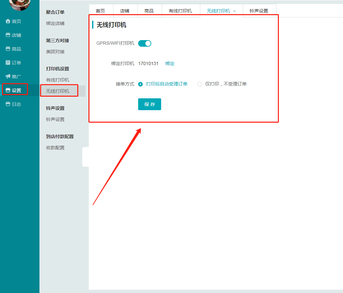The image size is (343, 293).
Task: Go to 订单 in the left sidebar
Action: tap(16, 62)
